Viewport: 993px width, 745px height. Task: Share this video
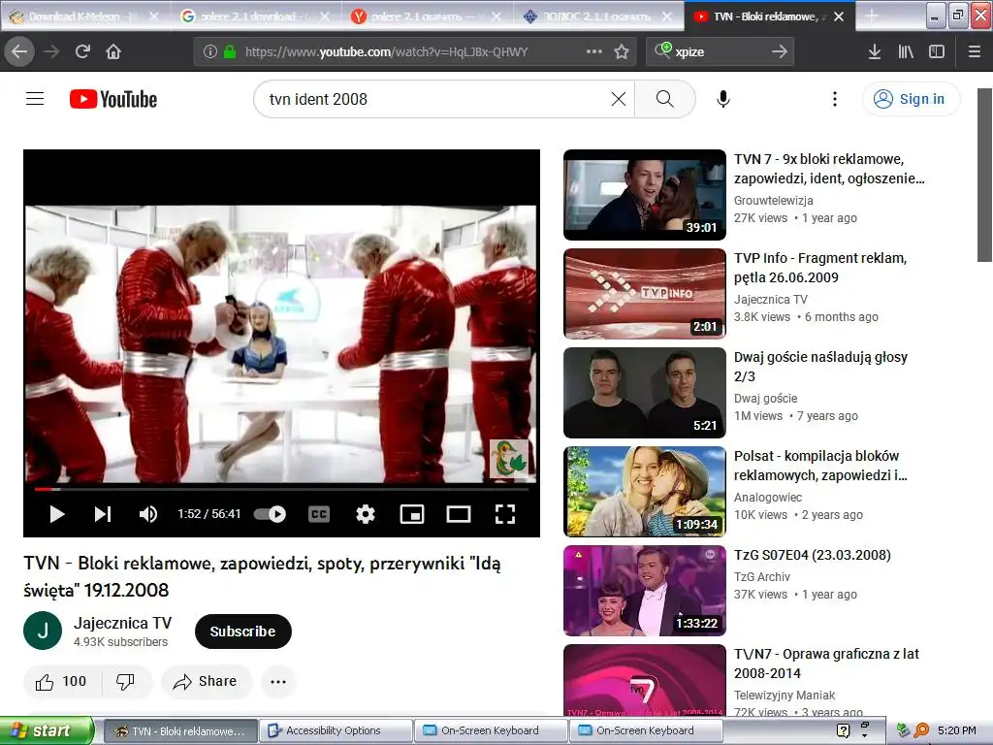pyautogui.click(x=206, y=682)
